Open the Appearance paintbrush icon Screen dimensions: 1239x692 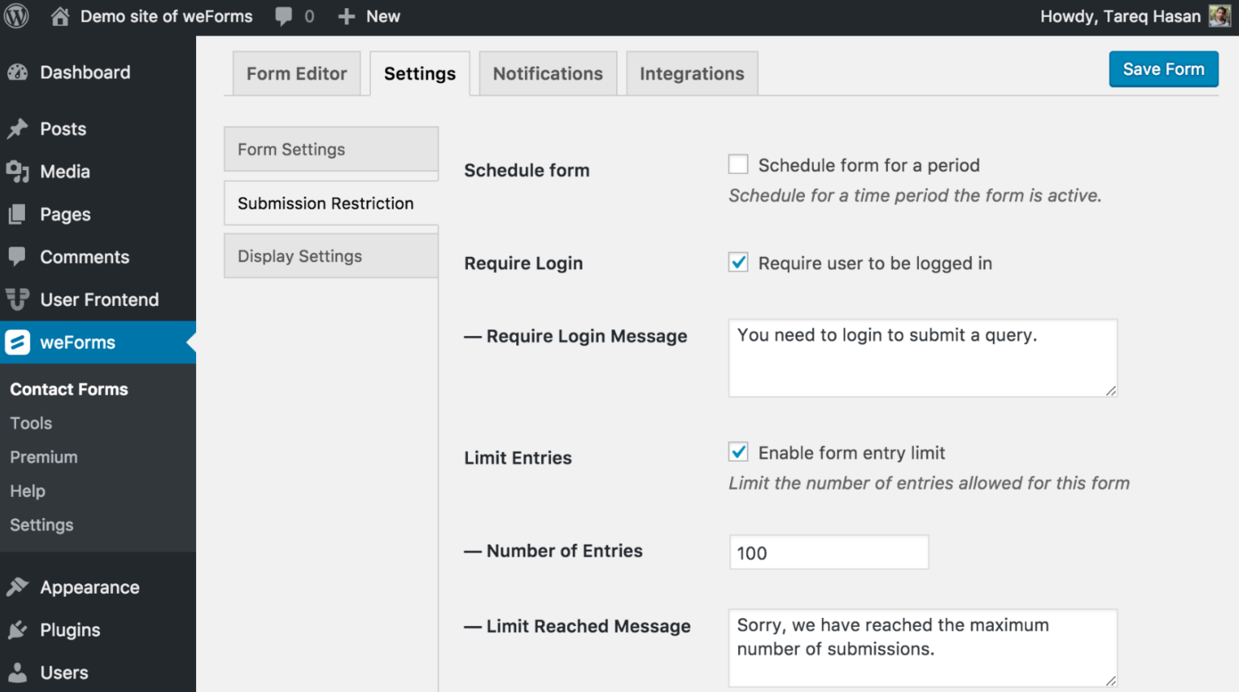pyautogui.click(x=19, y=586)
